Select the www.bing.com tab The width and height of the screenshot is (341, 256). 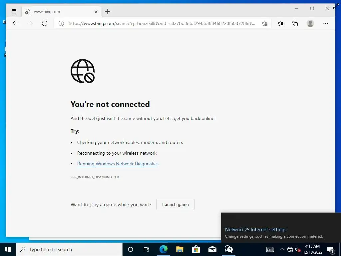[62, 12]
